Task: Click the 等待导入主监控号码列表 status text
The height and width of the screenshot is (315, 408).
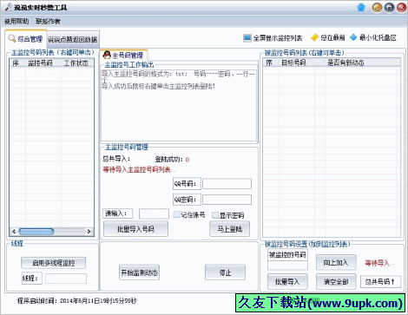Action: point(139,169)
